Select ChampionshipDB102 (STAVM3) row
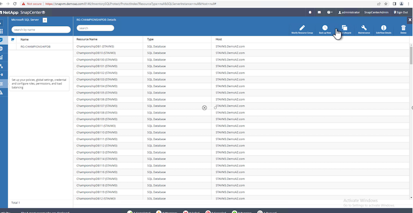The width and height of the screenshot is (413, 213). (241, 73)
